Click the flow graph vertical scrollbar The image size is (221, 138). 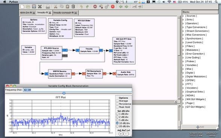[179, 57]
